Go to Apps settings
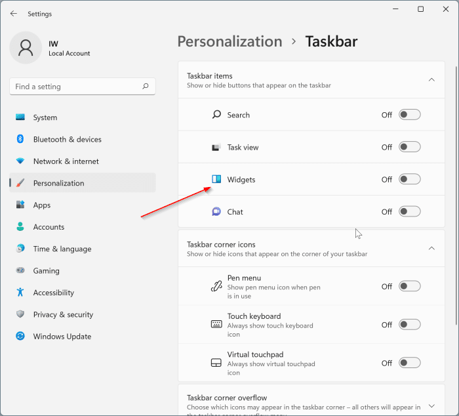 (x=83, y=205)
